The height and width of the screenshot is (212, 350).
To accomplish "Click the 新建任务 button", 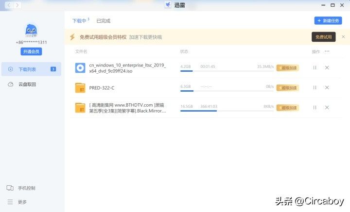I will 328,21.
